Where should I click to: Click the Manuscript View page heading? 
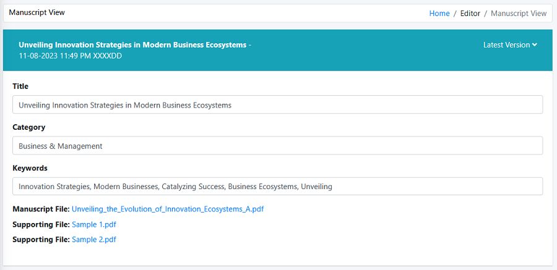coord(37,12)
